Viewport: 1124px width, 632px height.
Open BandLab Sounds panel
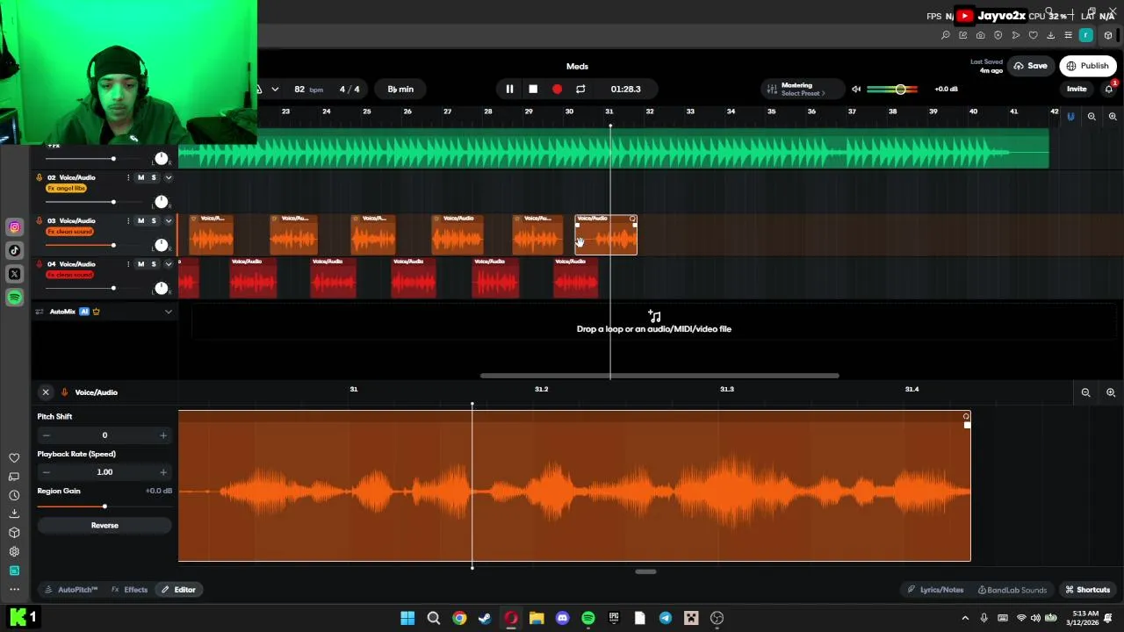coord(1012,590)
